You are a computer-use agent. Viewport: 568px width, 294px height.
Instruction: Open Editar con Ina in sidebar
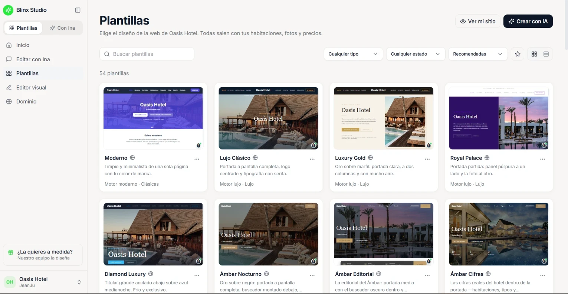[43, 59]
